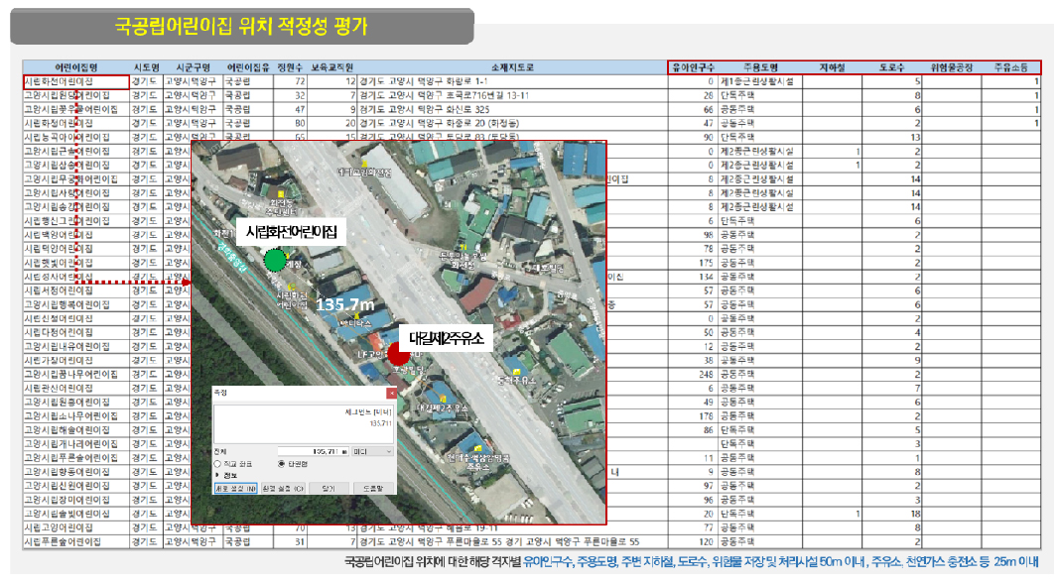Select the 시립서정어린이집 row name
This screenshot has width=1059, height=581.
click(75, 290)
